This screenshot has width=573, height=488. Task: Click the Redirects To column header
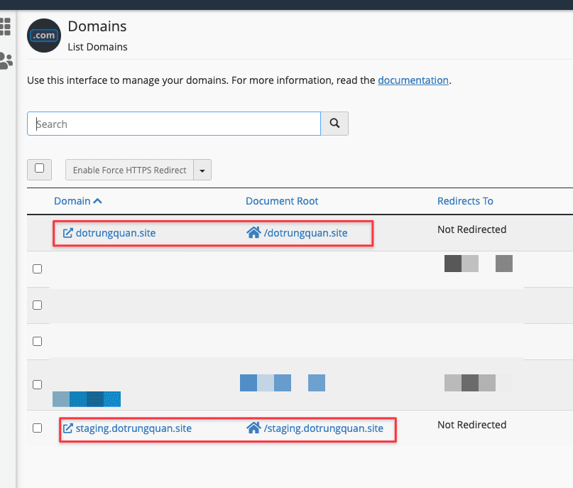pos(465,201)
